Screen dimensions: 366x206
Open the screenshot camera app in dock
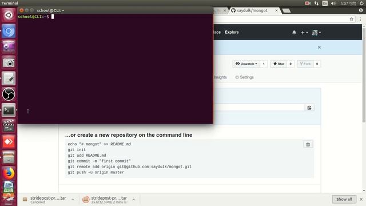coord(9,62)
